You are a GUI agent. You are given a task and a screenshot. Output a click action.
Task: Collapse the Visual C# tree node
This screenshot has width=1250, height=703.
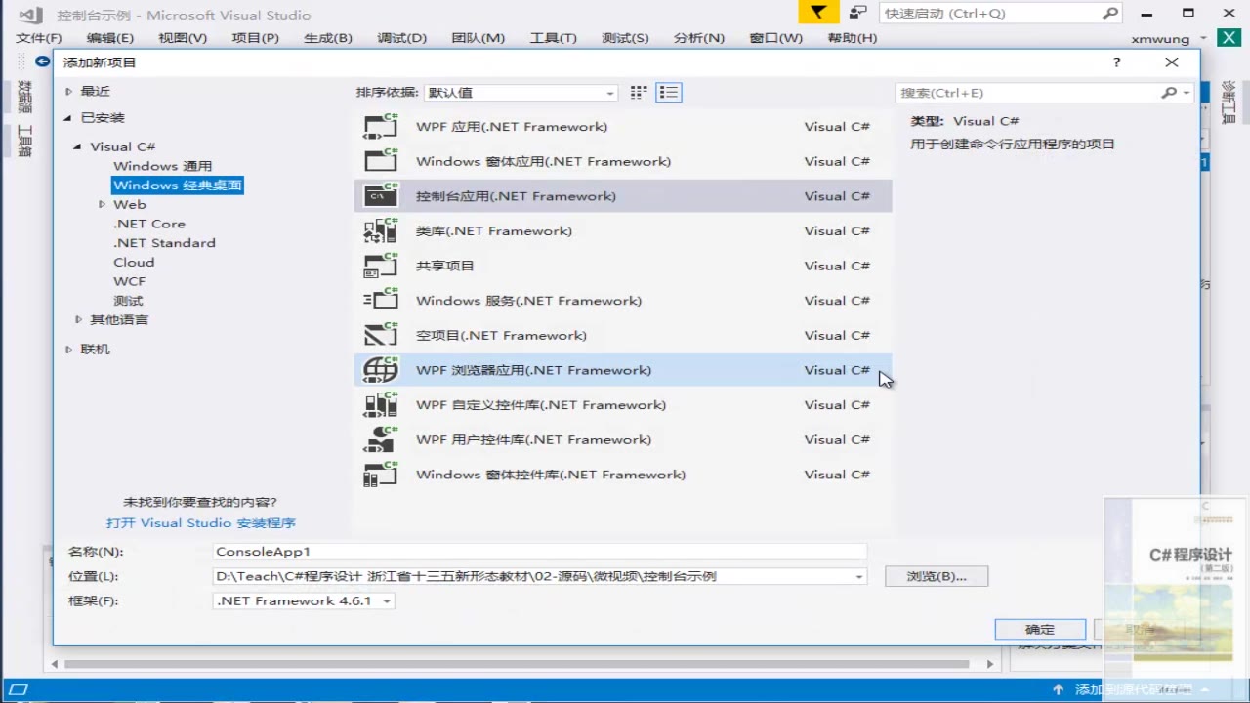[79, 146]
